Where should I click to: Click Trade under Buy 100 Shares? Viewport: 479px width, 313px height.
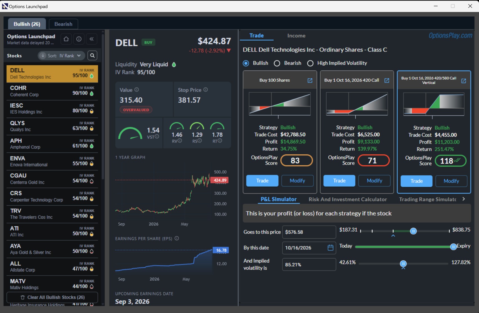tap(262, 181)
